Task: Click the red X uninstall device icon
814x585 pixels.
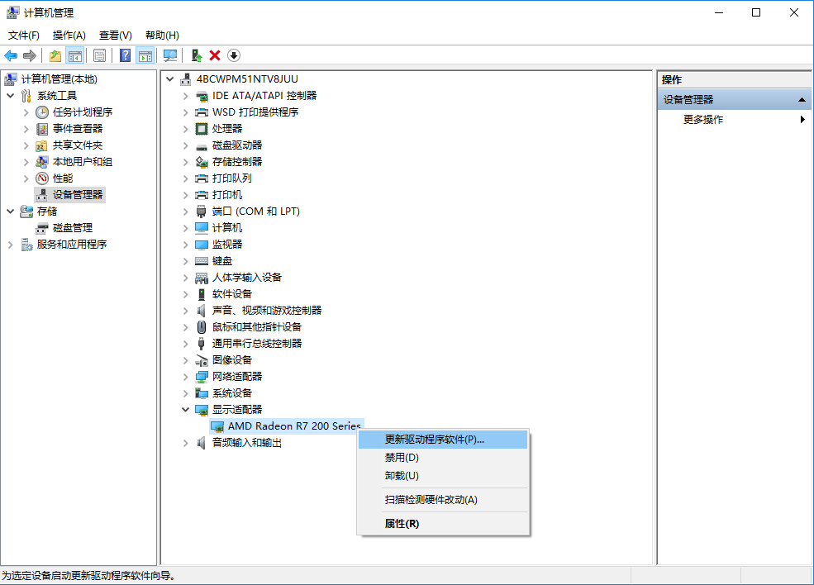Action: pyautogui.click(x=216, y=55)
